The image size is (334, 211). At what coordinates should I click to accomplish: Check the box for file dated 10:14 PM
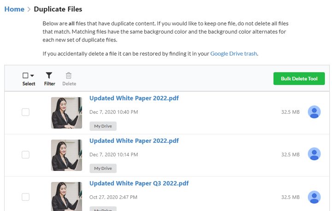pos(25,155)
